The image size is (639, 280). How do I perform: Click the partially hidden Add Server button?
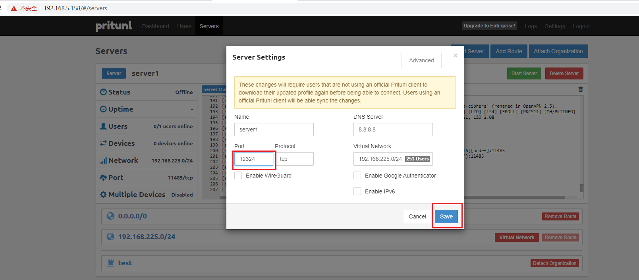click(x=474, y=51)
